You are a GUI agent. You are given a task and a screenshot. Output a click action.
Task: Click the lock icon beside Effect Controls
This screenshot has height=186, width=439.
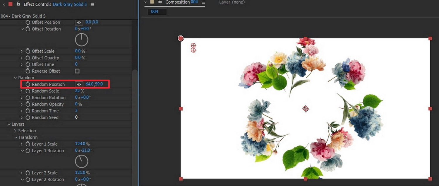(x=18, y=4)
